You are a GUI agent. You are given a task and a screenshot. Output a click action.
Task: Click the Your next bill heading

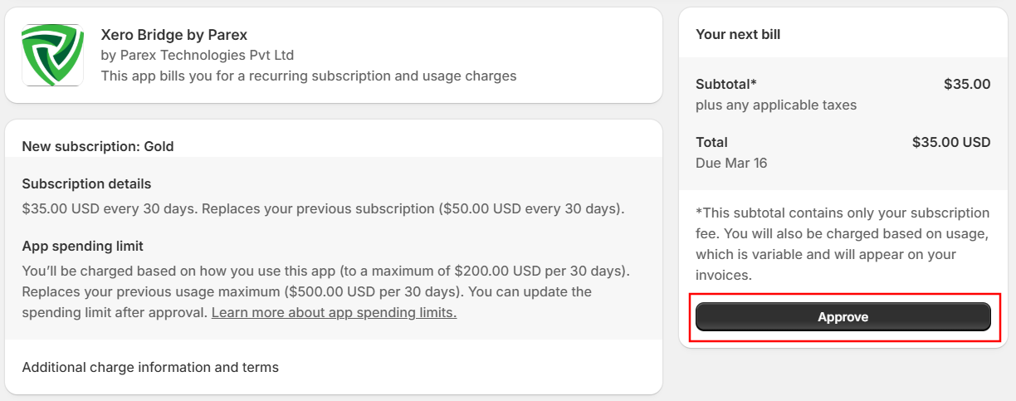click(x=738, y=35)
